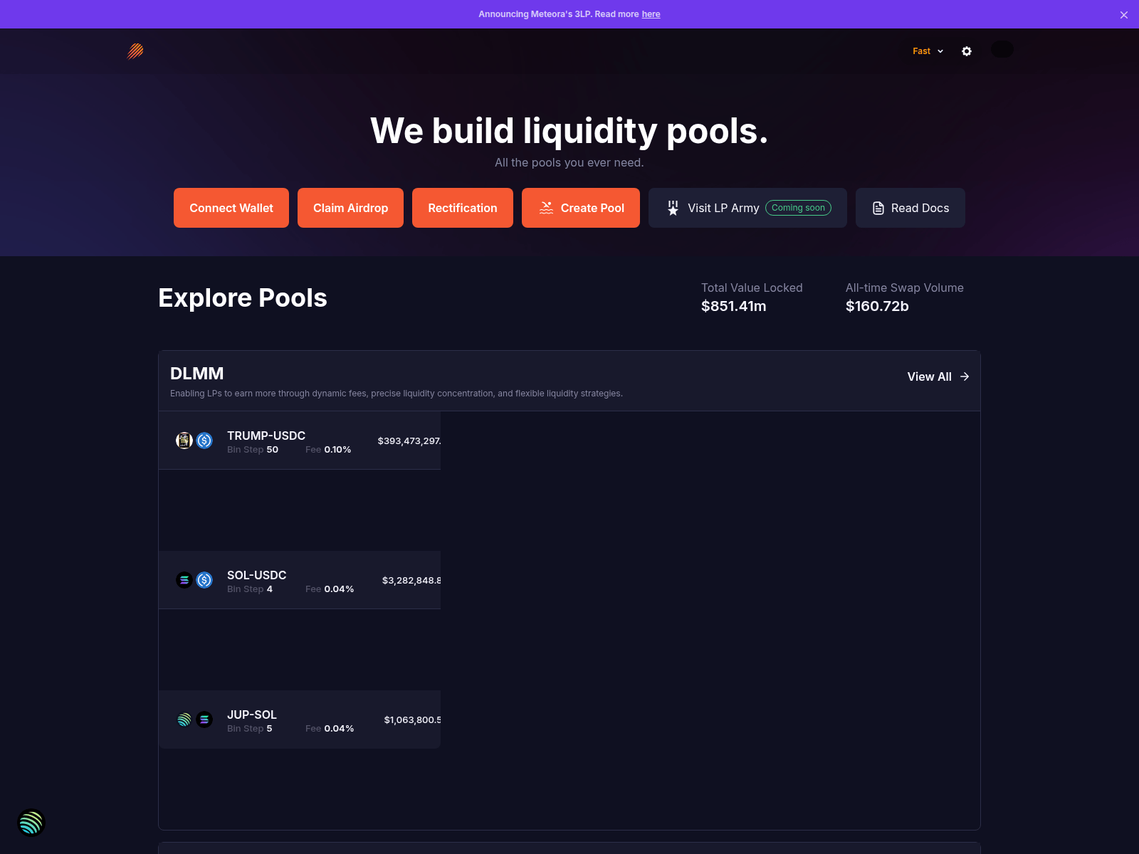Image resolution: width=1139 pixels, height=854 pixels.
Task: Open the floating Jupiter widget icon
Action: [x=31, y=823]
